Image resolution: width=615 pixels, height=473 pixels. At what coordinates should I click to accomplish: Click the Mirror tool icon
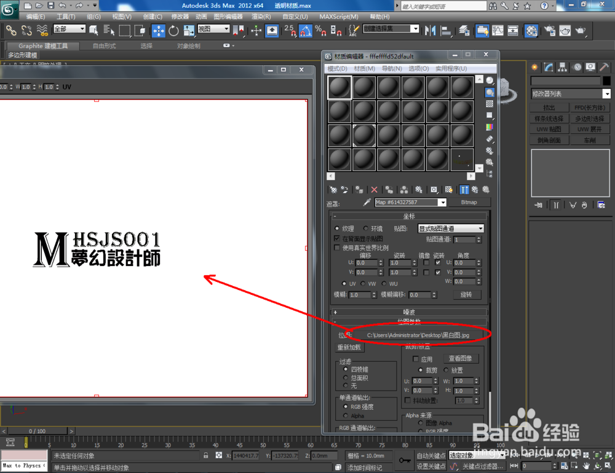pyautogui.click(x=430, y=31)
